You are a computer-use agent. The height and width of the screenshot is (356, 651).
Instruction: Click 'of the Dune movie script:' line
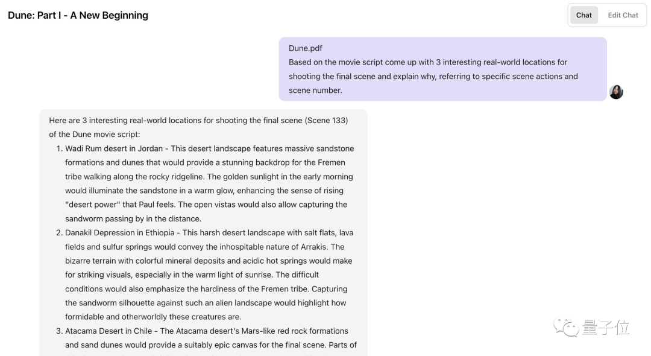point(94,135)
